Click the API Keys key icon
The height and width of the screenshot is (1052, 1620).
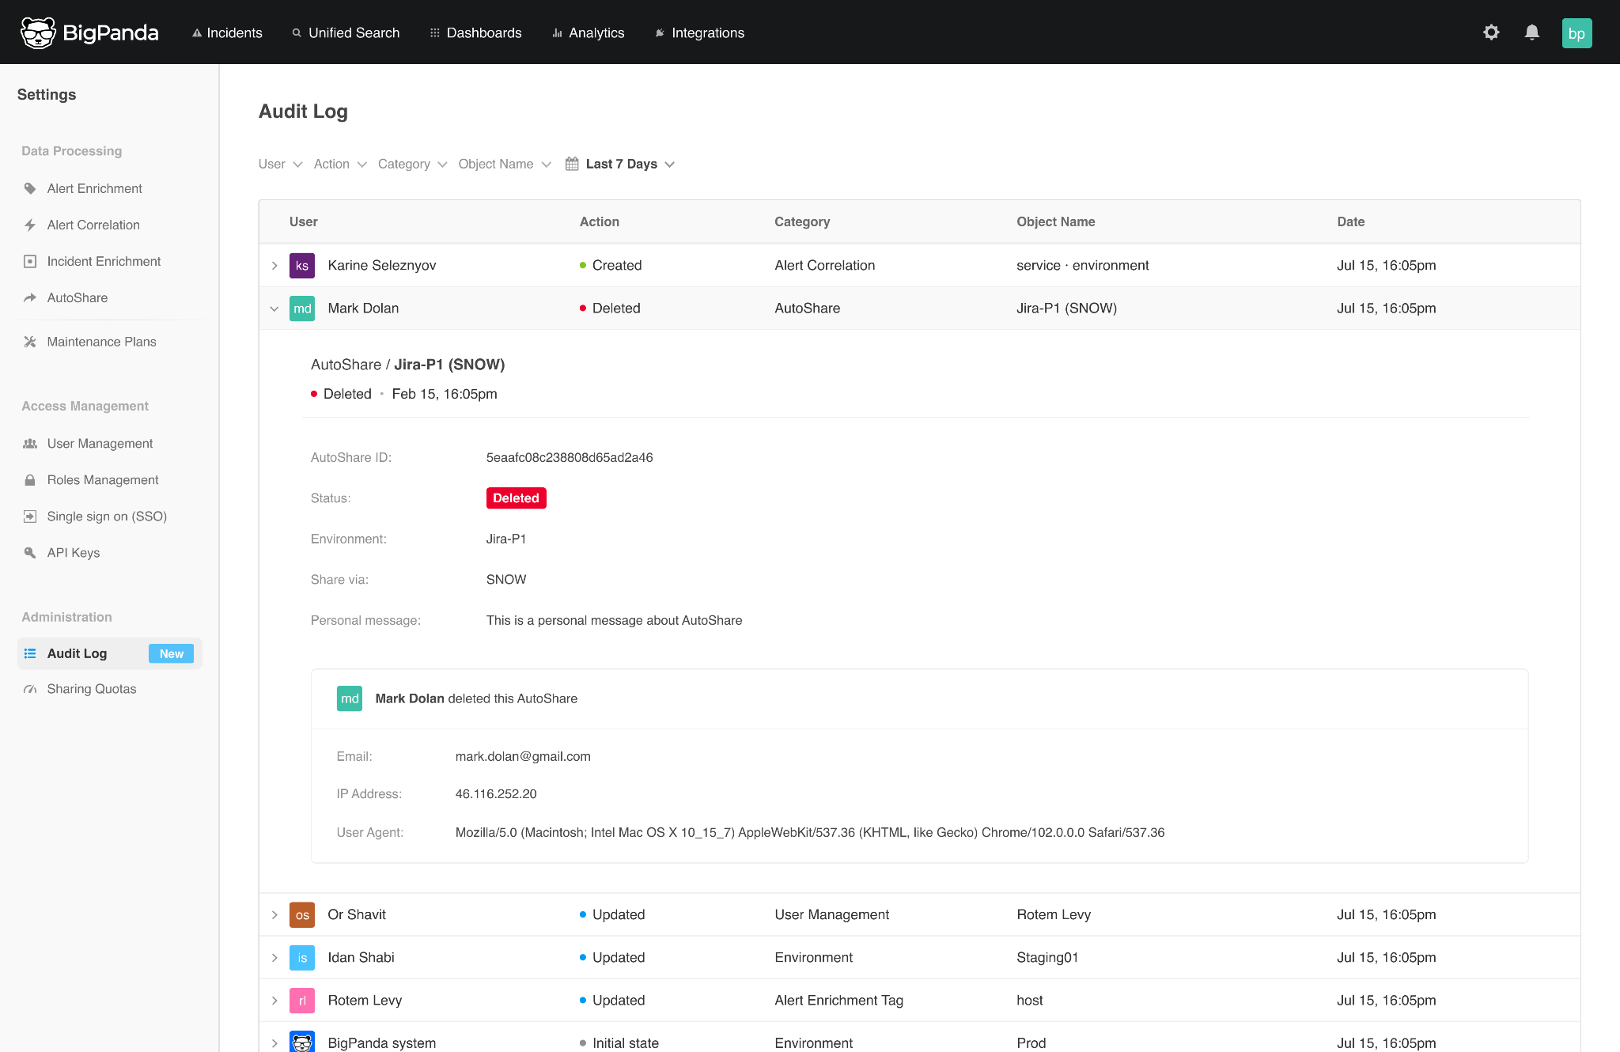(30, 553)
